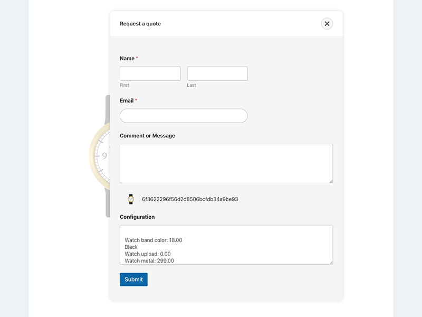Image resolution: width=422 pixels, height=317 pixels.
Task: Click the "First" sub-label under Name
Action: (124, 85)
